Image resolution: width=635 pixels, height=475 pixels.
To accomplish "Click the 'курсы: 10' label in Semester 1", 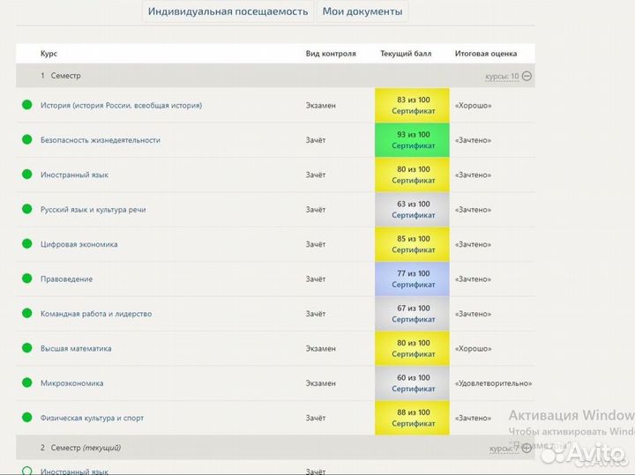I will 502,77.
